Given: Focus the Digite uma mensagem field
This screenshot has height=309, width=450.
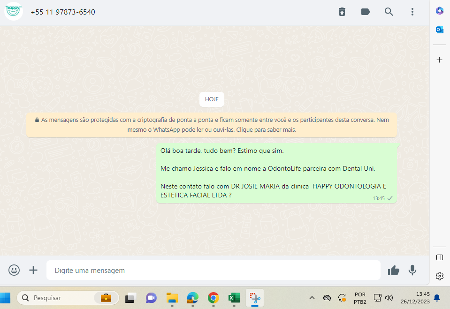Looking at the screenshot, I should point(213,270).
